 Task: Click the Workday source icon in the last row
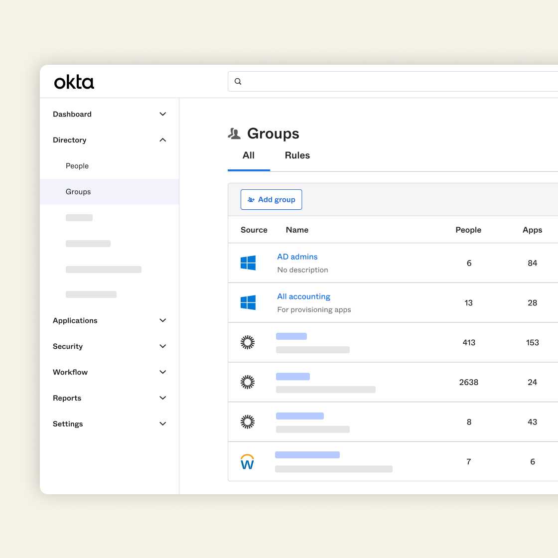click(x=248, y=462)
